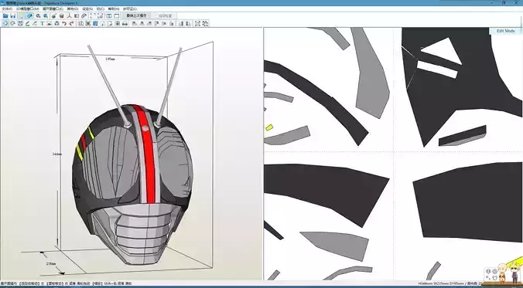Select the pen-shaped edge tool
Viewport: 523px width, 288px height.
tap(28, 24)
